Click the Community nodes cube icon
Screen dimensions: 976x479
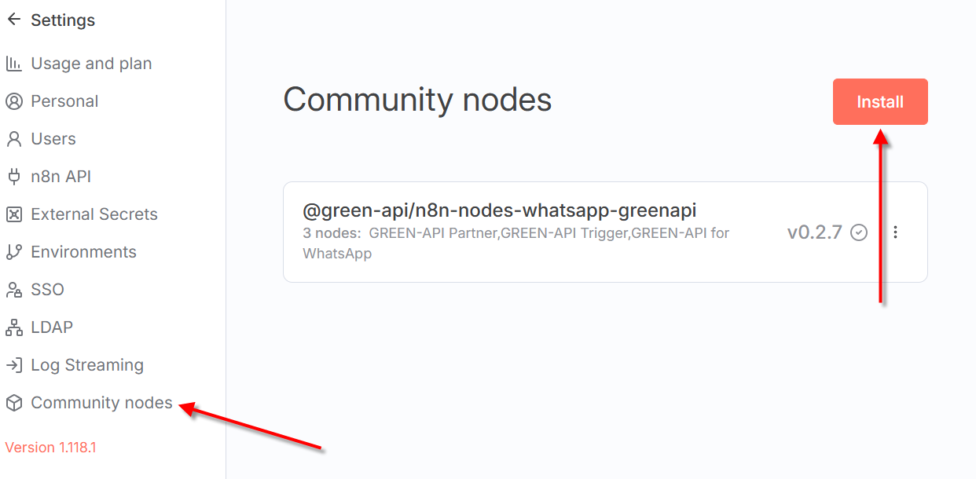13,403
